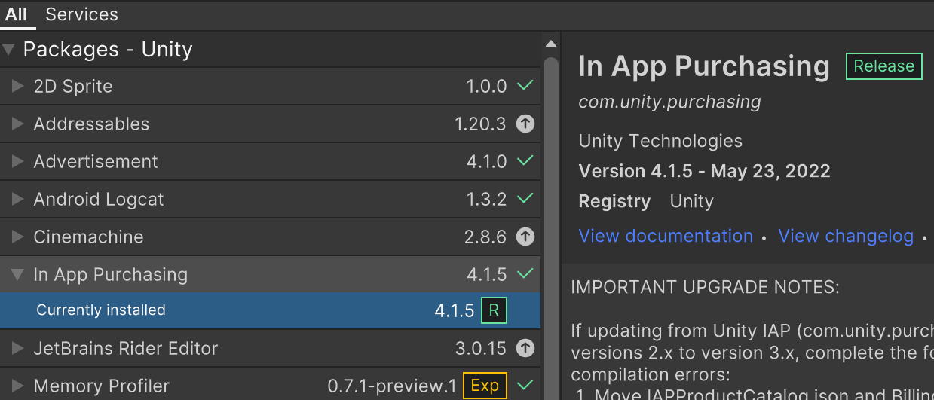Select the JetBrains Rider Editor package
The height and width of the screenshot is (400, 934).
[270, 348]
